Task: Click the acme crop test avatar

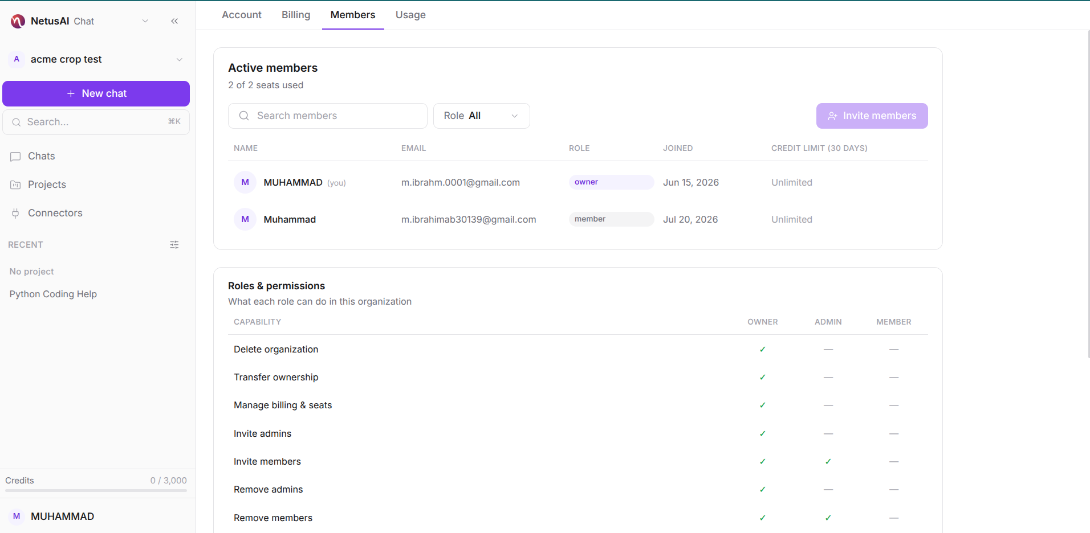Action: point(17,59)
